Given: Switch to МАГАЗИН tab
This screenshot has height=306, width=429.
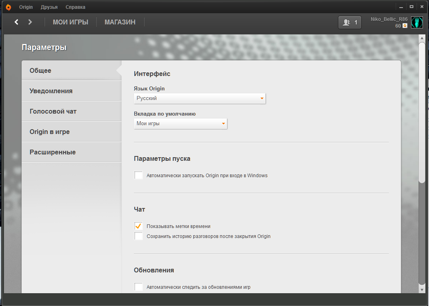Looking at the screenshot, I should point(120,22).
